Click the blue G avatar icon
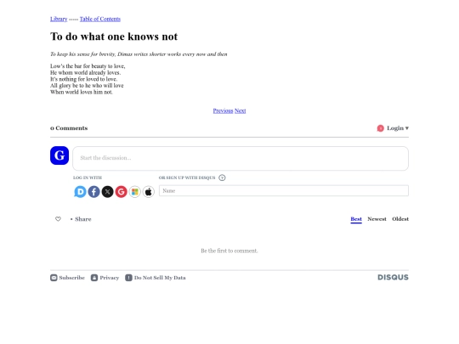 [59, 155]
